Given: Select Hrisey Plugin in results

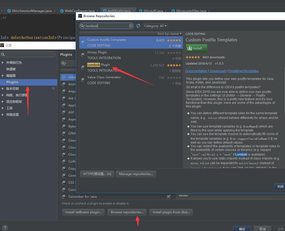Looking at the screenshot, I should coord(131,55).
